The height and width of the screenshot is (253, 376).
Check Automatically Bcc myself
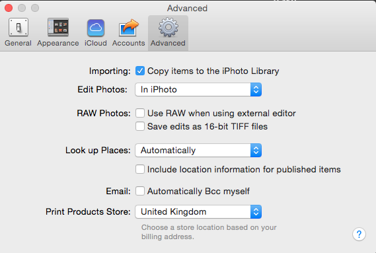pyautogui.click(x=140, y=191)
